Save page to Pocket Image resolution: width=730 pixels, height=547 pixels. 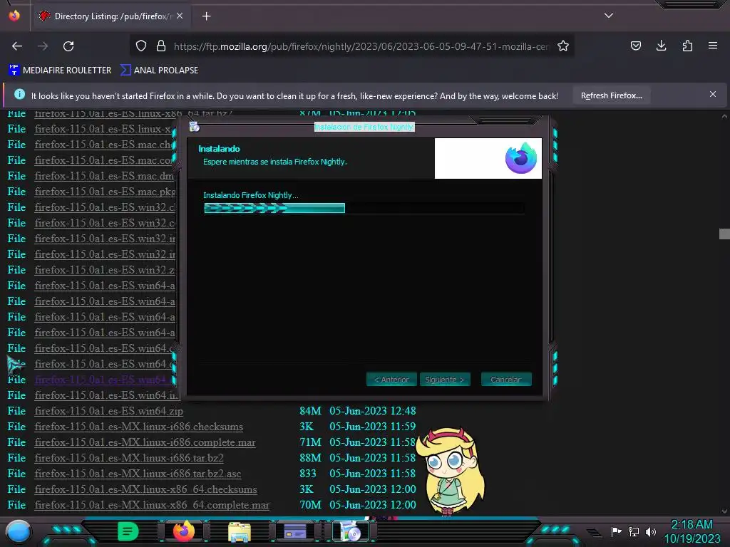pyautogui.click(x=635, y=46)
